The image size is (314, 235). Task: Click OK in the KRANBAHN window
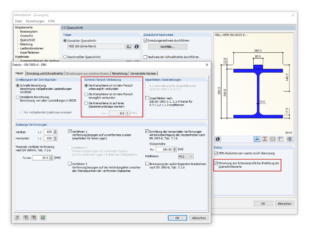(x=263, y=203)
